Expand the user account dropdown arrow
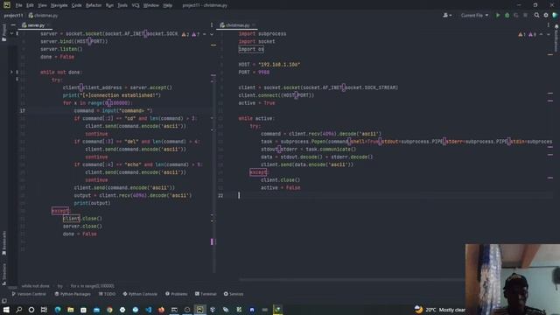The image size is (560, 315). 451,16
